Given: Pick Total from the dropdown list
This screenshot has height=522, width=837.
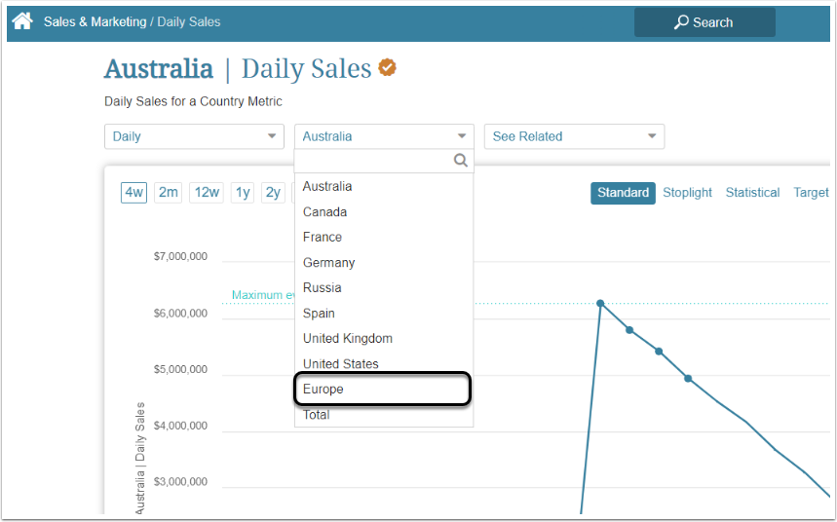Looking at the screenshot, I should [317, 415].
